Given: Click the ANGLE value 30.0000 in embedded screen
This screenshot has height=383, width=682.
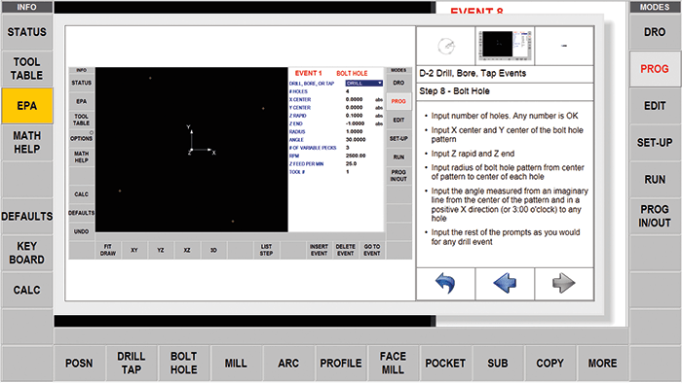Looking at the screenshot, I should pos(356,140).
